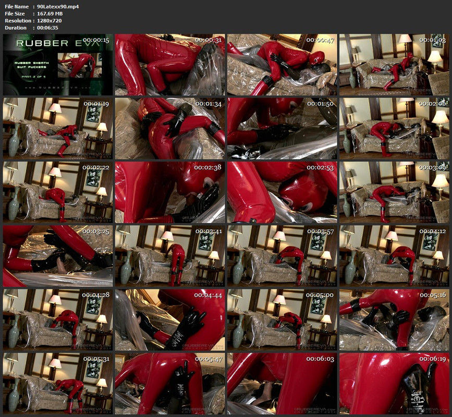Click the resolution value 1280x720

(x=50, y=21)
